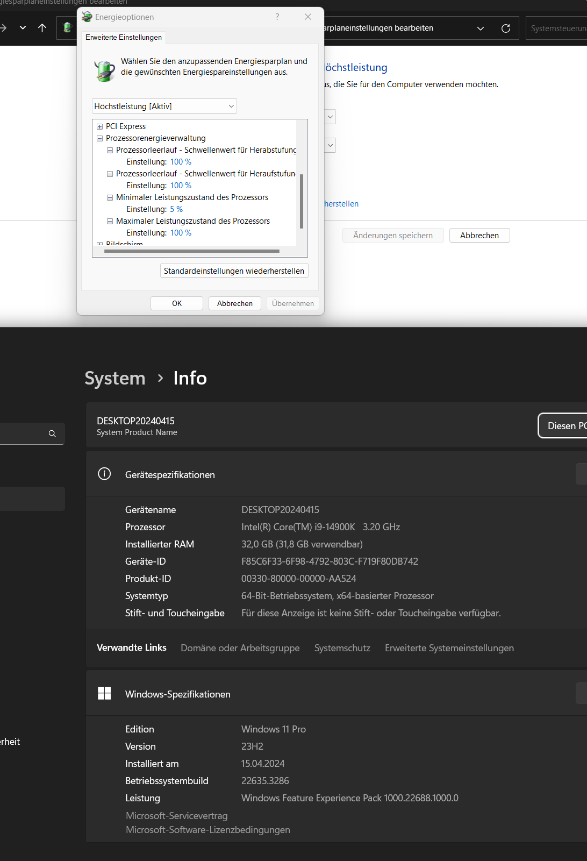The image size is (587, 861).
Task: Click the Windows-Spezifikationen section header
Action: (337, 694)
